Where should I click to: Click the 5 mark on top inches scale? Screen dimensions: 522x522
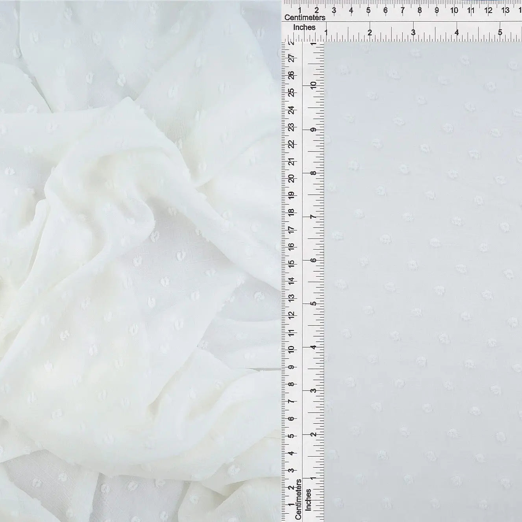[x=500, y=33]
